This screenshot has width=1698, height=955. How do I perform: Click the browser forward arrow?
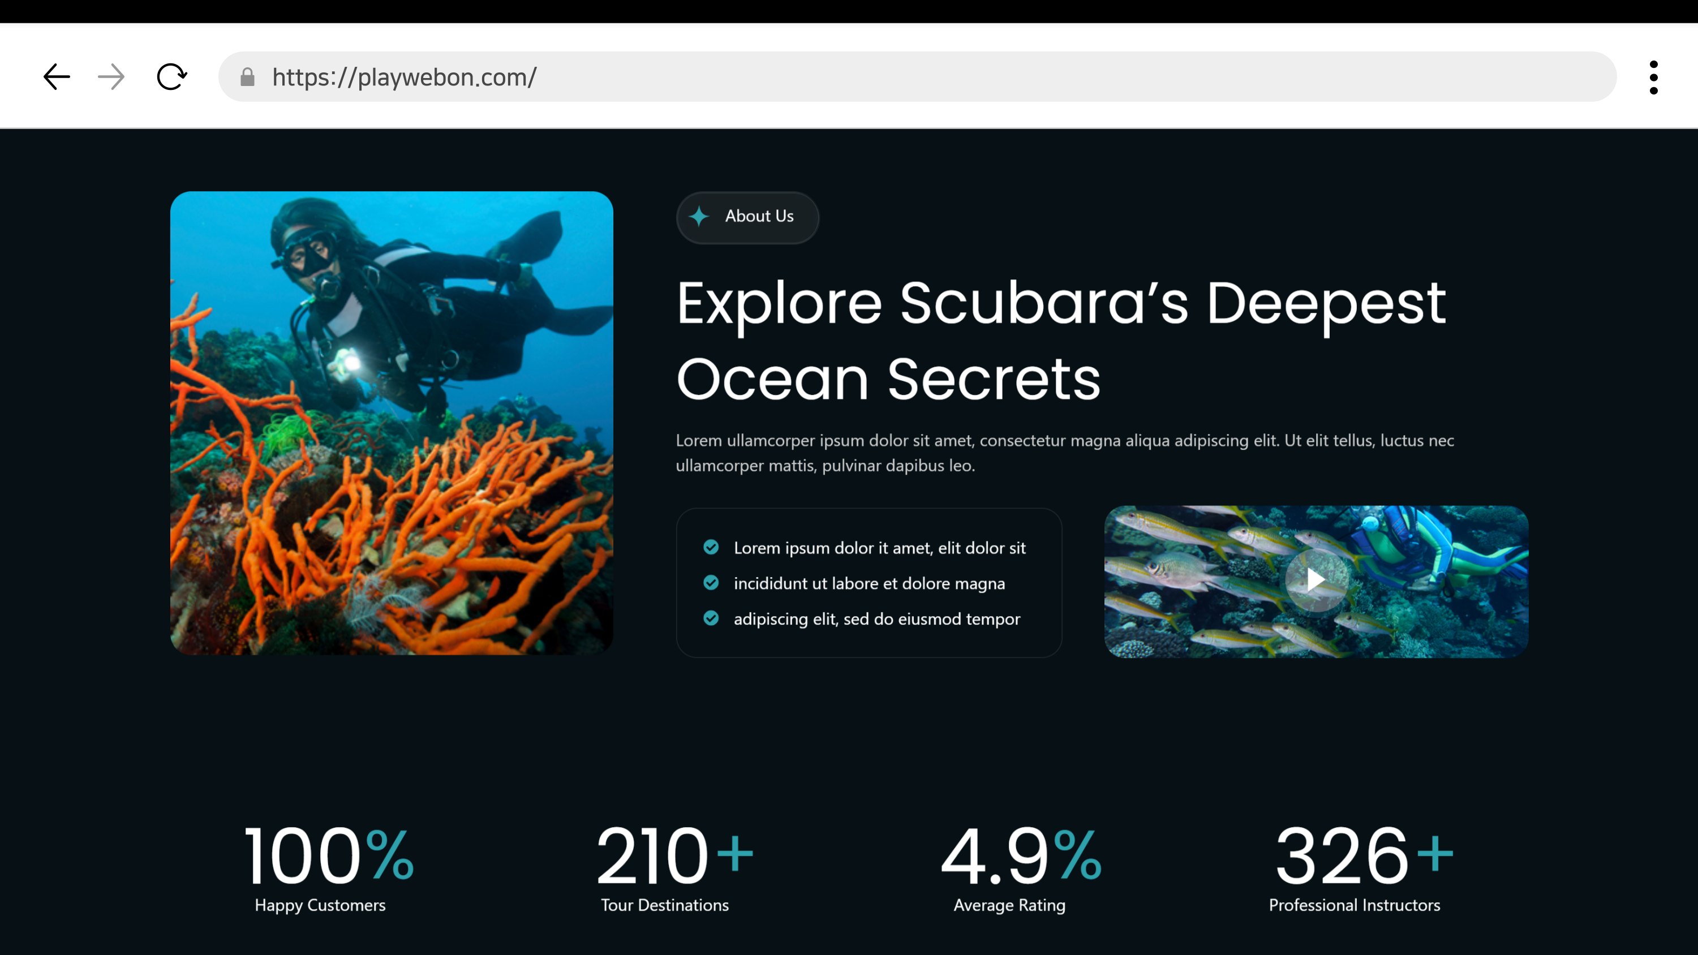tap(111, 77)
